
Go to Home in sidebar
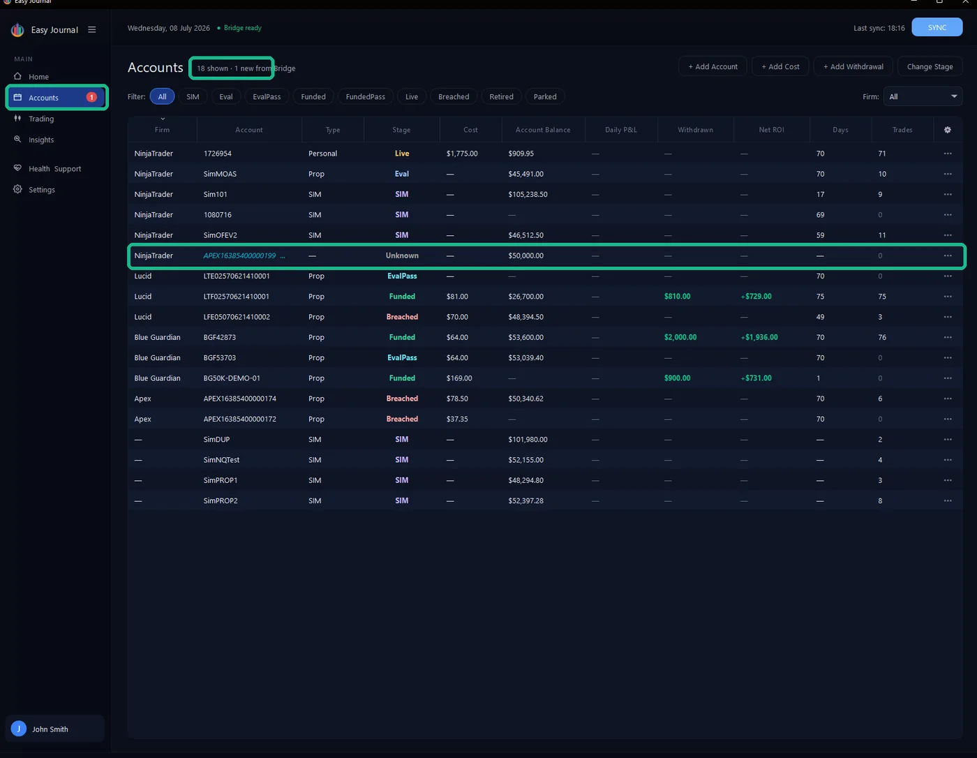38,77
